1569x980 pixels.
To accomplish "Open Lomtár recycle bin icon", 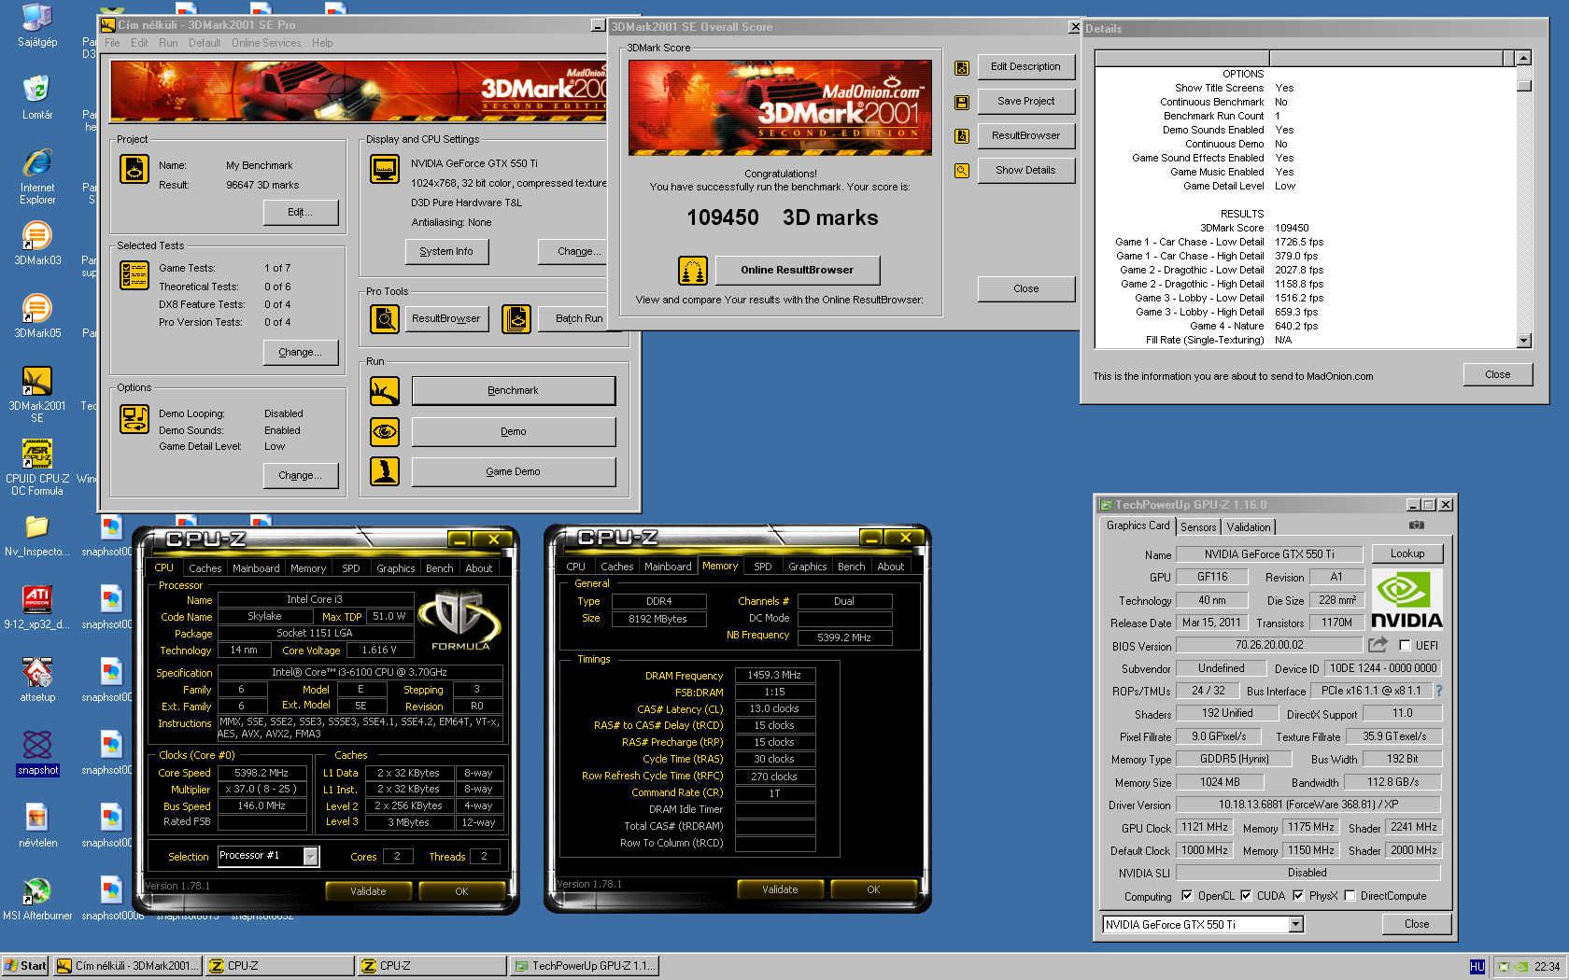I will click(37, 97).
